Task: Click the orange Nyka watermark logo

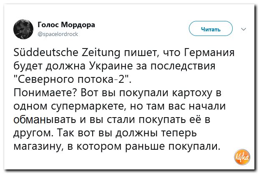Action: [242, 157]
